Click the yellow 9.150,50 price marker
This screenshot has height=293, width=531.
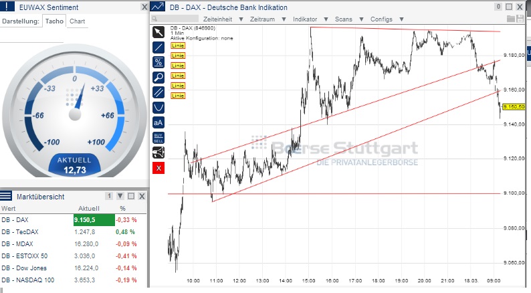pyautogui.click(x=514, y=107)
